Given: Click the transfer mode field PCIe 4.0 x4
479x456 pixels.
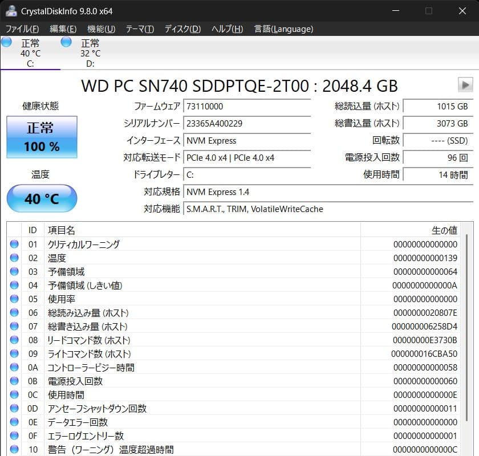Looking at the screenshot, I should pos(247,157).
